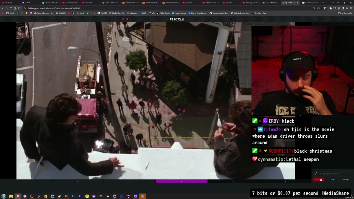Image resolution: width=354 pixels, height=199 pixels.
Task: Click the Brave Shields lion icon
Action: click(325, 8)
